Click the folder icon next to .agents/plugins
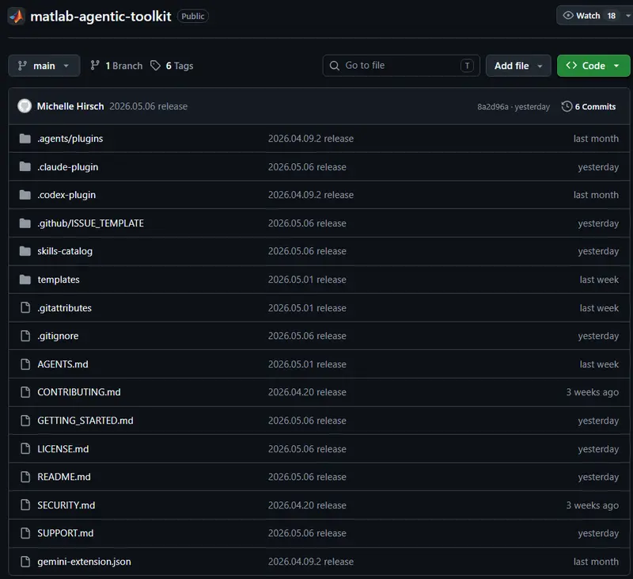633x579 pixels. pos(25,139)
